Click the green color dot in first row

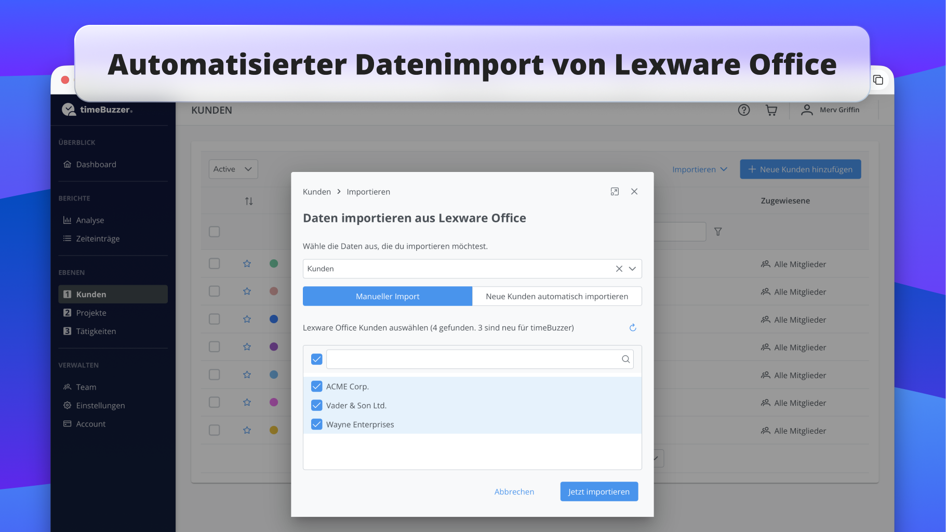click(x=274, y=264)
